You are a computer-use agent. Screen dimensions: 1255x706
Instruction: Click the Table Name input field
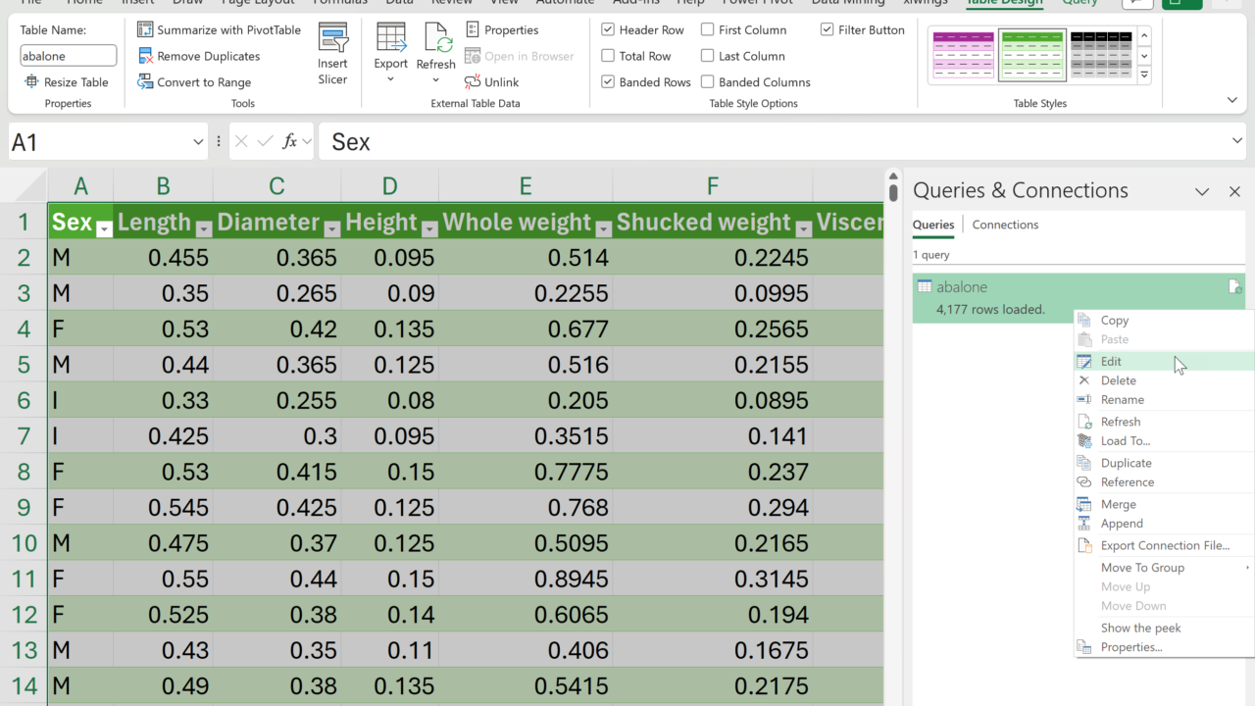(68, 56)
